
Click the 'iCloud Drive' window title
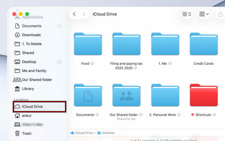105,14
